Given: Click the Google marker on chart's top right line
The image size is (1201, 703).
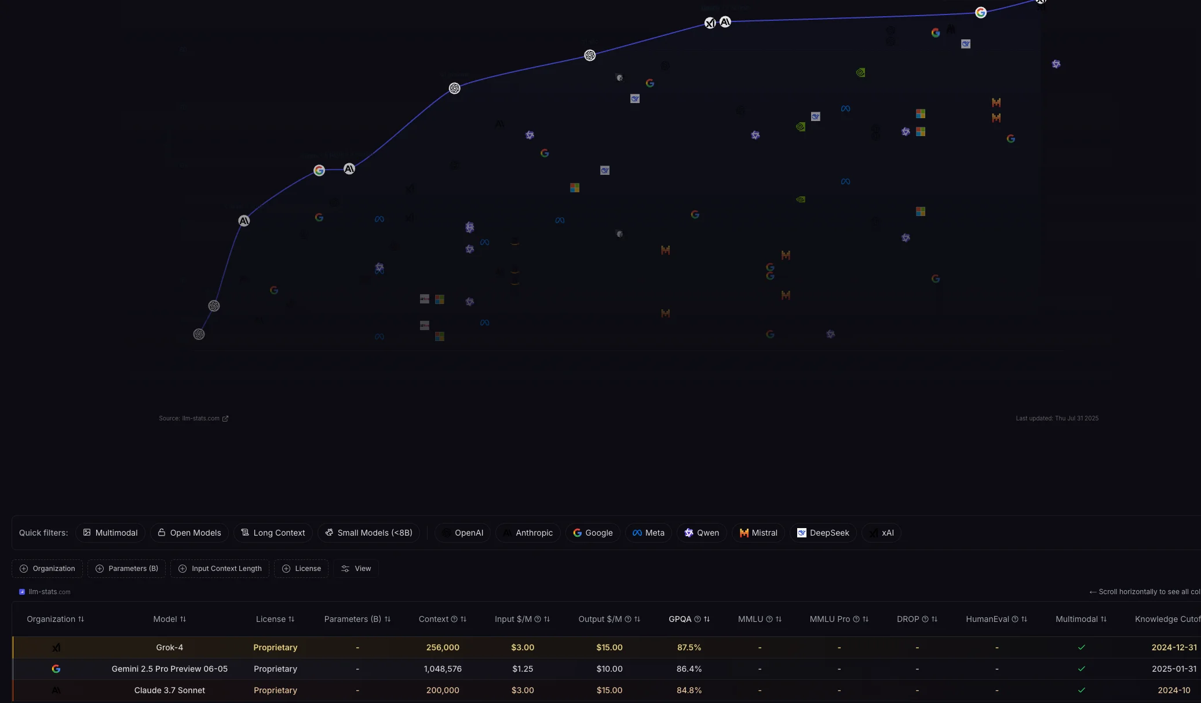Looking at the screenshot, I should pos(980,13).
